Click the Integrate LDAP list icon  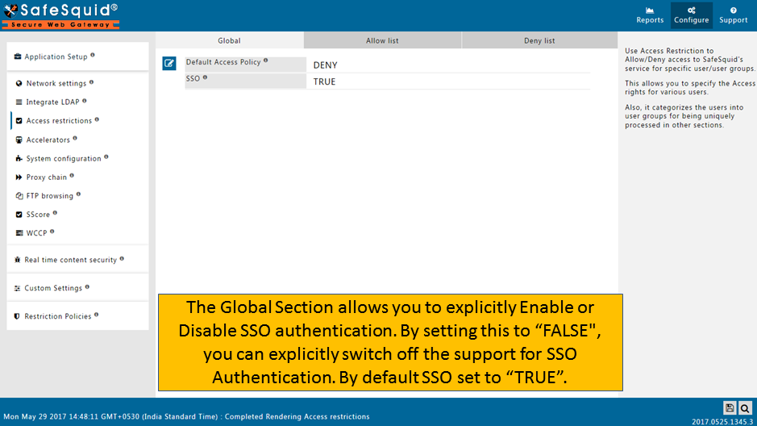19,102
